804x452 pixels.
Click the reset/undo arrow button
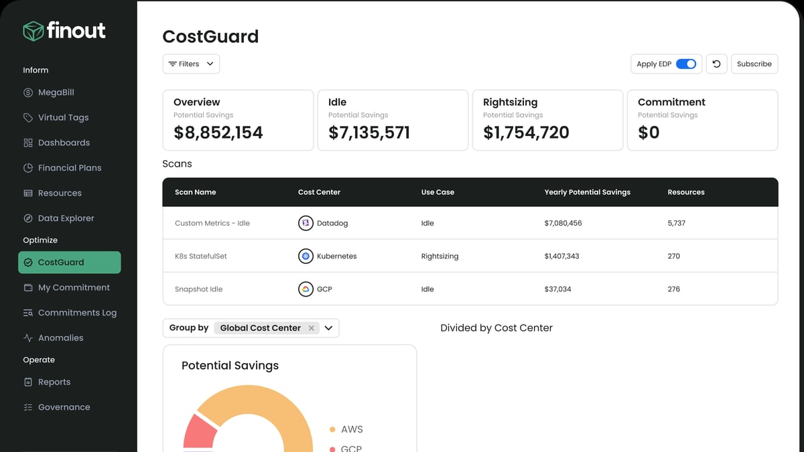(716, 64)
